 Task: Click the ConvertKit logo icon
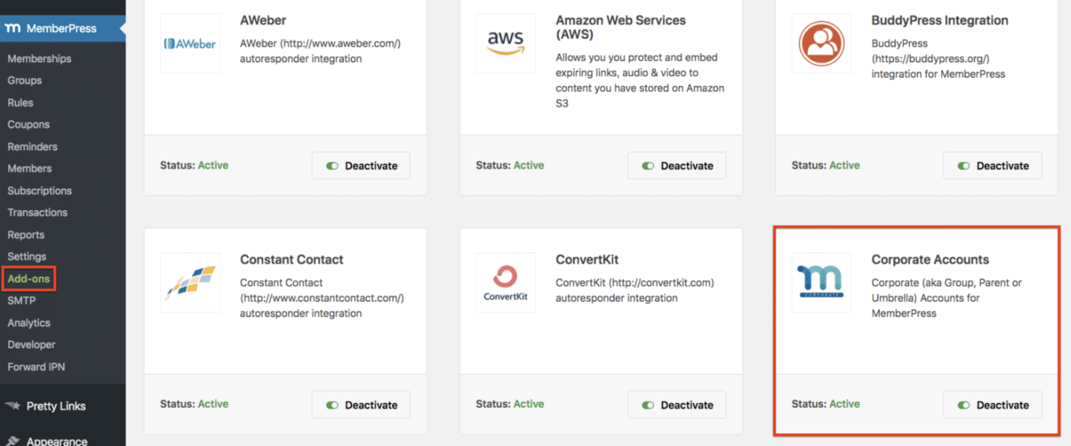(505, 283)
